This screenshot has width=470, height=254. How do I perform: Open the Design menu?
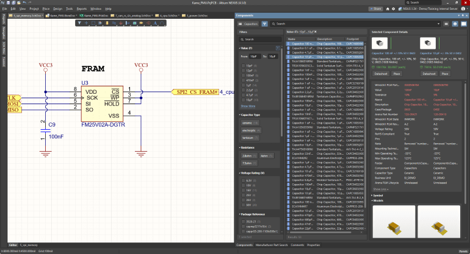coord(57,10)
